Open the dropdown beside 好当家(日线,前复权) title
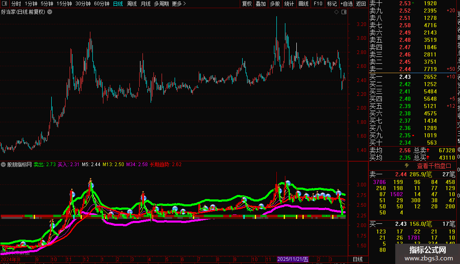 click(50, 12)
